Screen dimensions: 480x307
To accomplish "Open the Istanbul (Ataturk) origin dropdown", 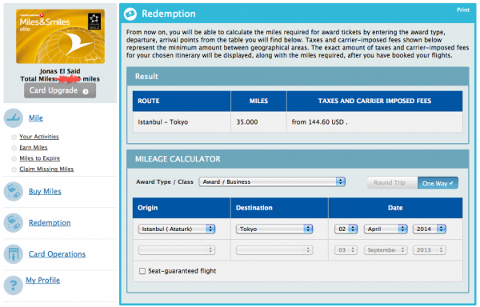I will point(177,229).
